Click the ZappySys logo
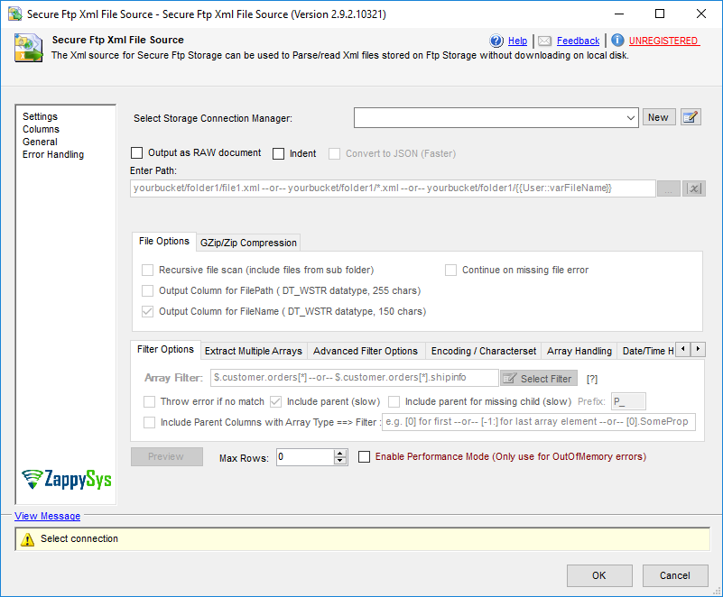Viewport: 723px width, 597px height. click(67, 479)
